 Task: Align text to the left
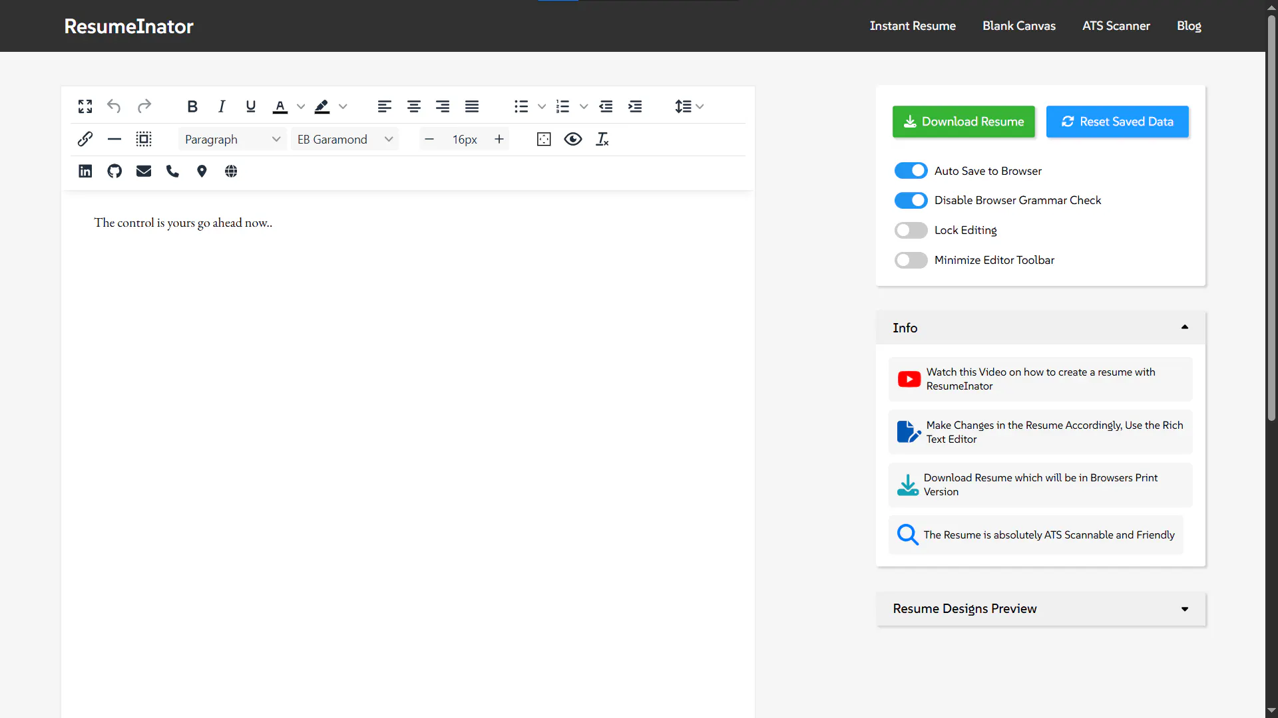click(385, 106)
